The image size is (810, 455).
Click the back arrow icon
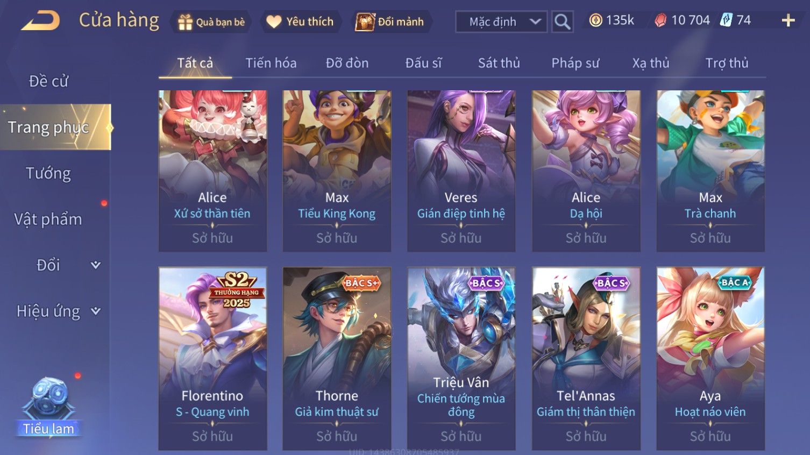40,21
